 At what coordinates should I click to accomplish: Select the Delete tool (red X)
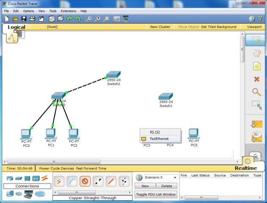click(x=256, y=79)
